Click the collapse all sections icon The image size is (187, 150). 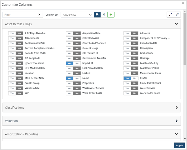pyautogui.click(x=177, y=14)
